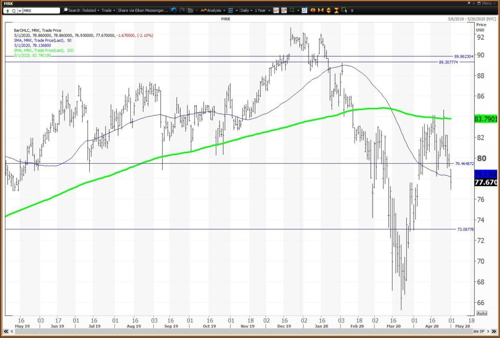500x338 pixels.
Task: Open the Analysis menu
Action: pyautogui.click(x=213, y=11)
